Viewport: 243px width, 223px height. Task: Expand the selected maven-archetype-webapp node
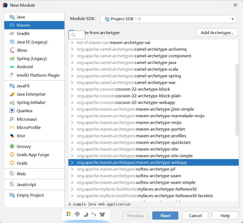coord(72,163)
